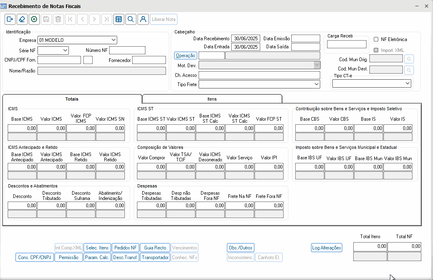Click the green plus new-record icon
The height and width of the screenshot is (280, 433).
click(34, 19)
